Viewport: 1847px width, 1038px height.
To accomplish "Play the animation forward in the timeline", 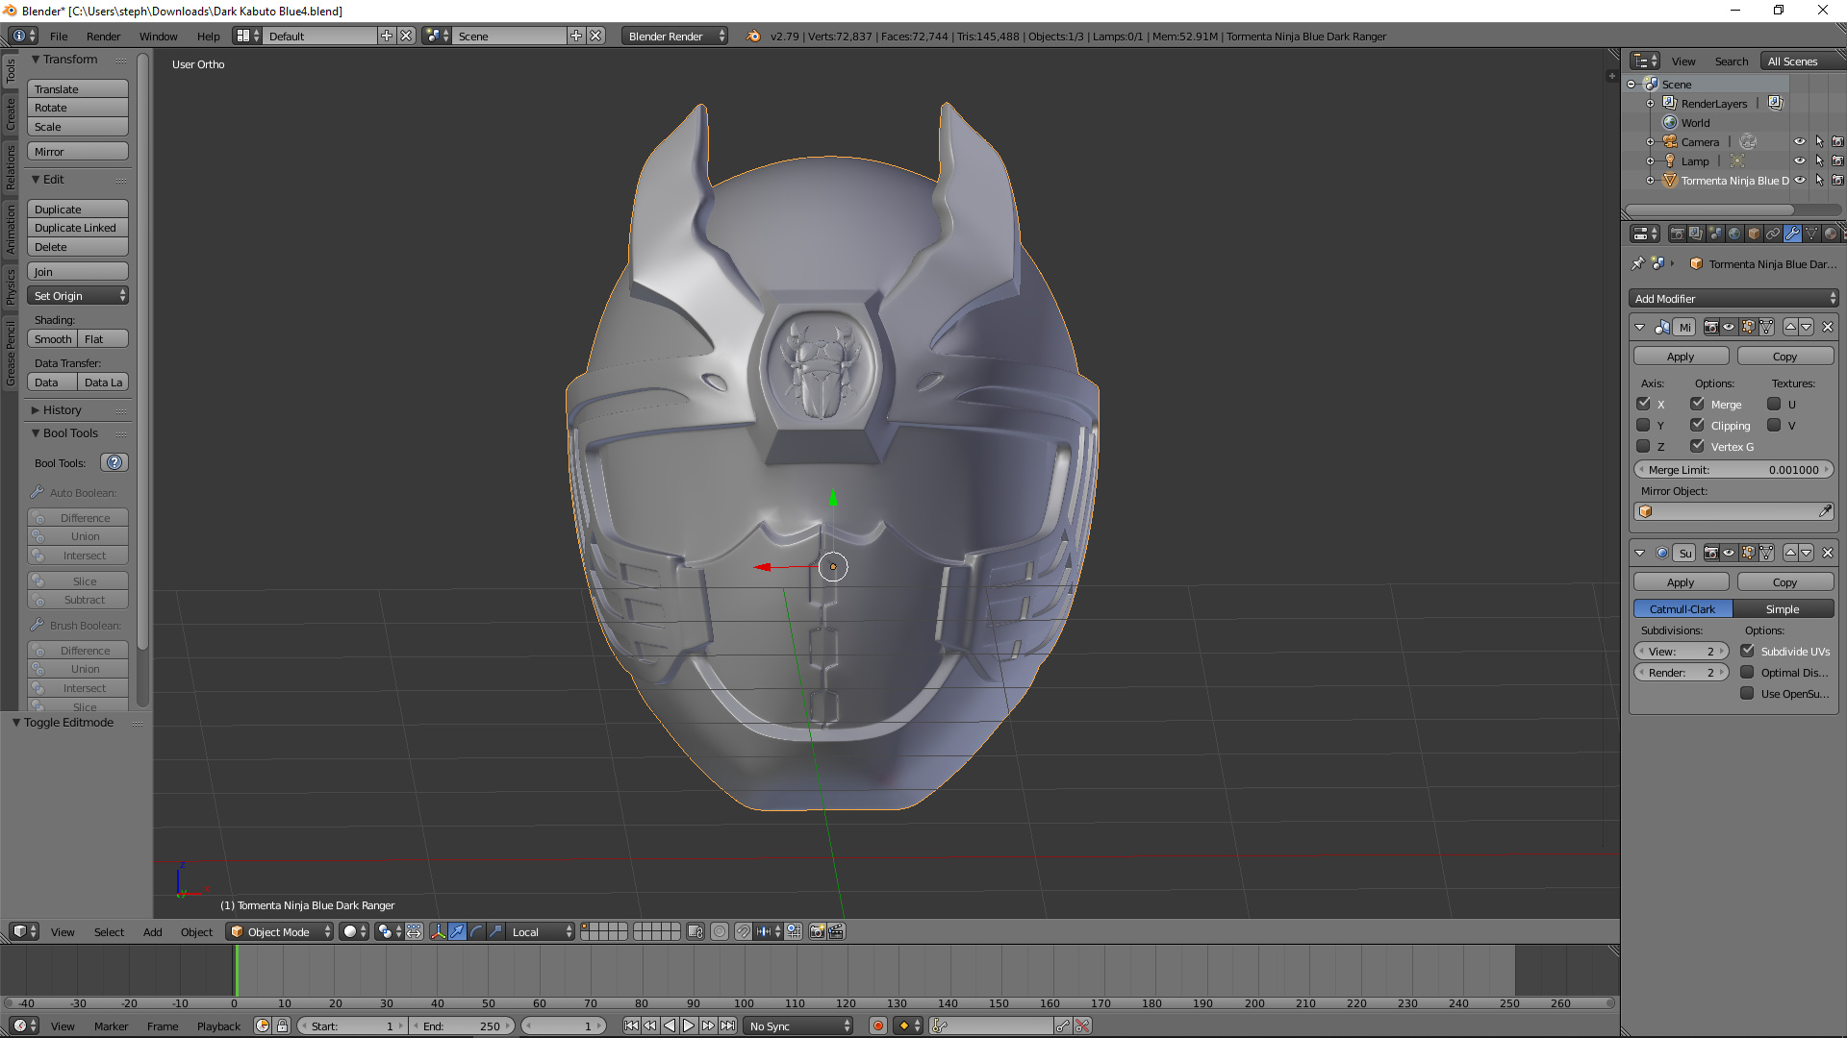I will pyautogui.click(x=689, y=1026).
